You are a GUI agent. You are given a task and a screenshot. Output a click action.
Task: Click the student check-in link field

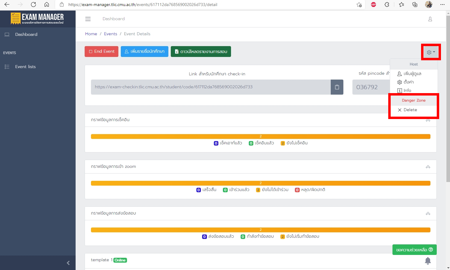(211, 87)
